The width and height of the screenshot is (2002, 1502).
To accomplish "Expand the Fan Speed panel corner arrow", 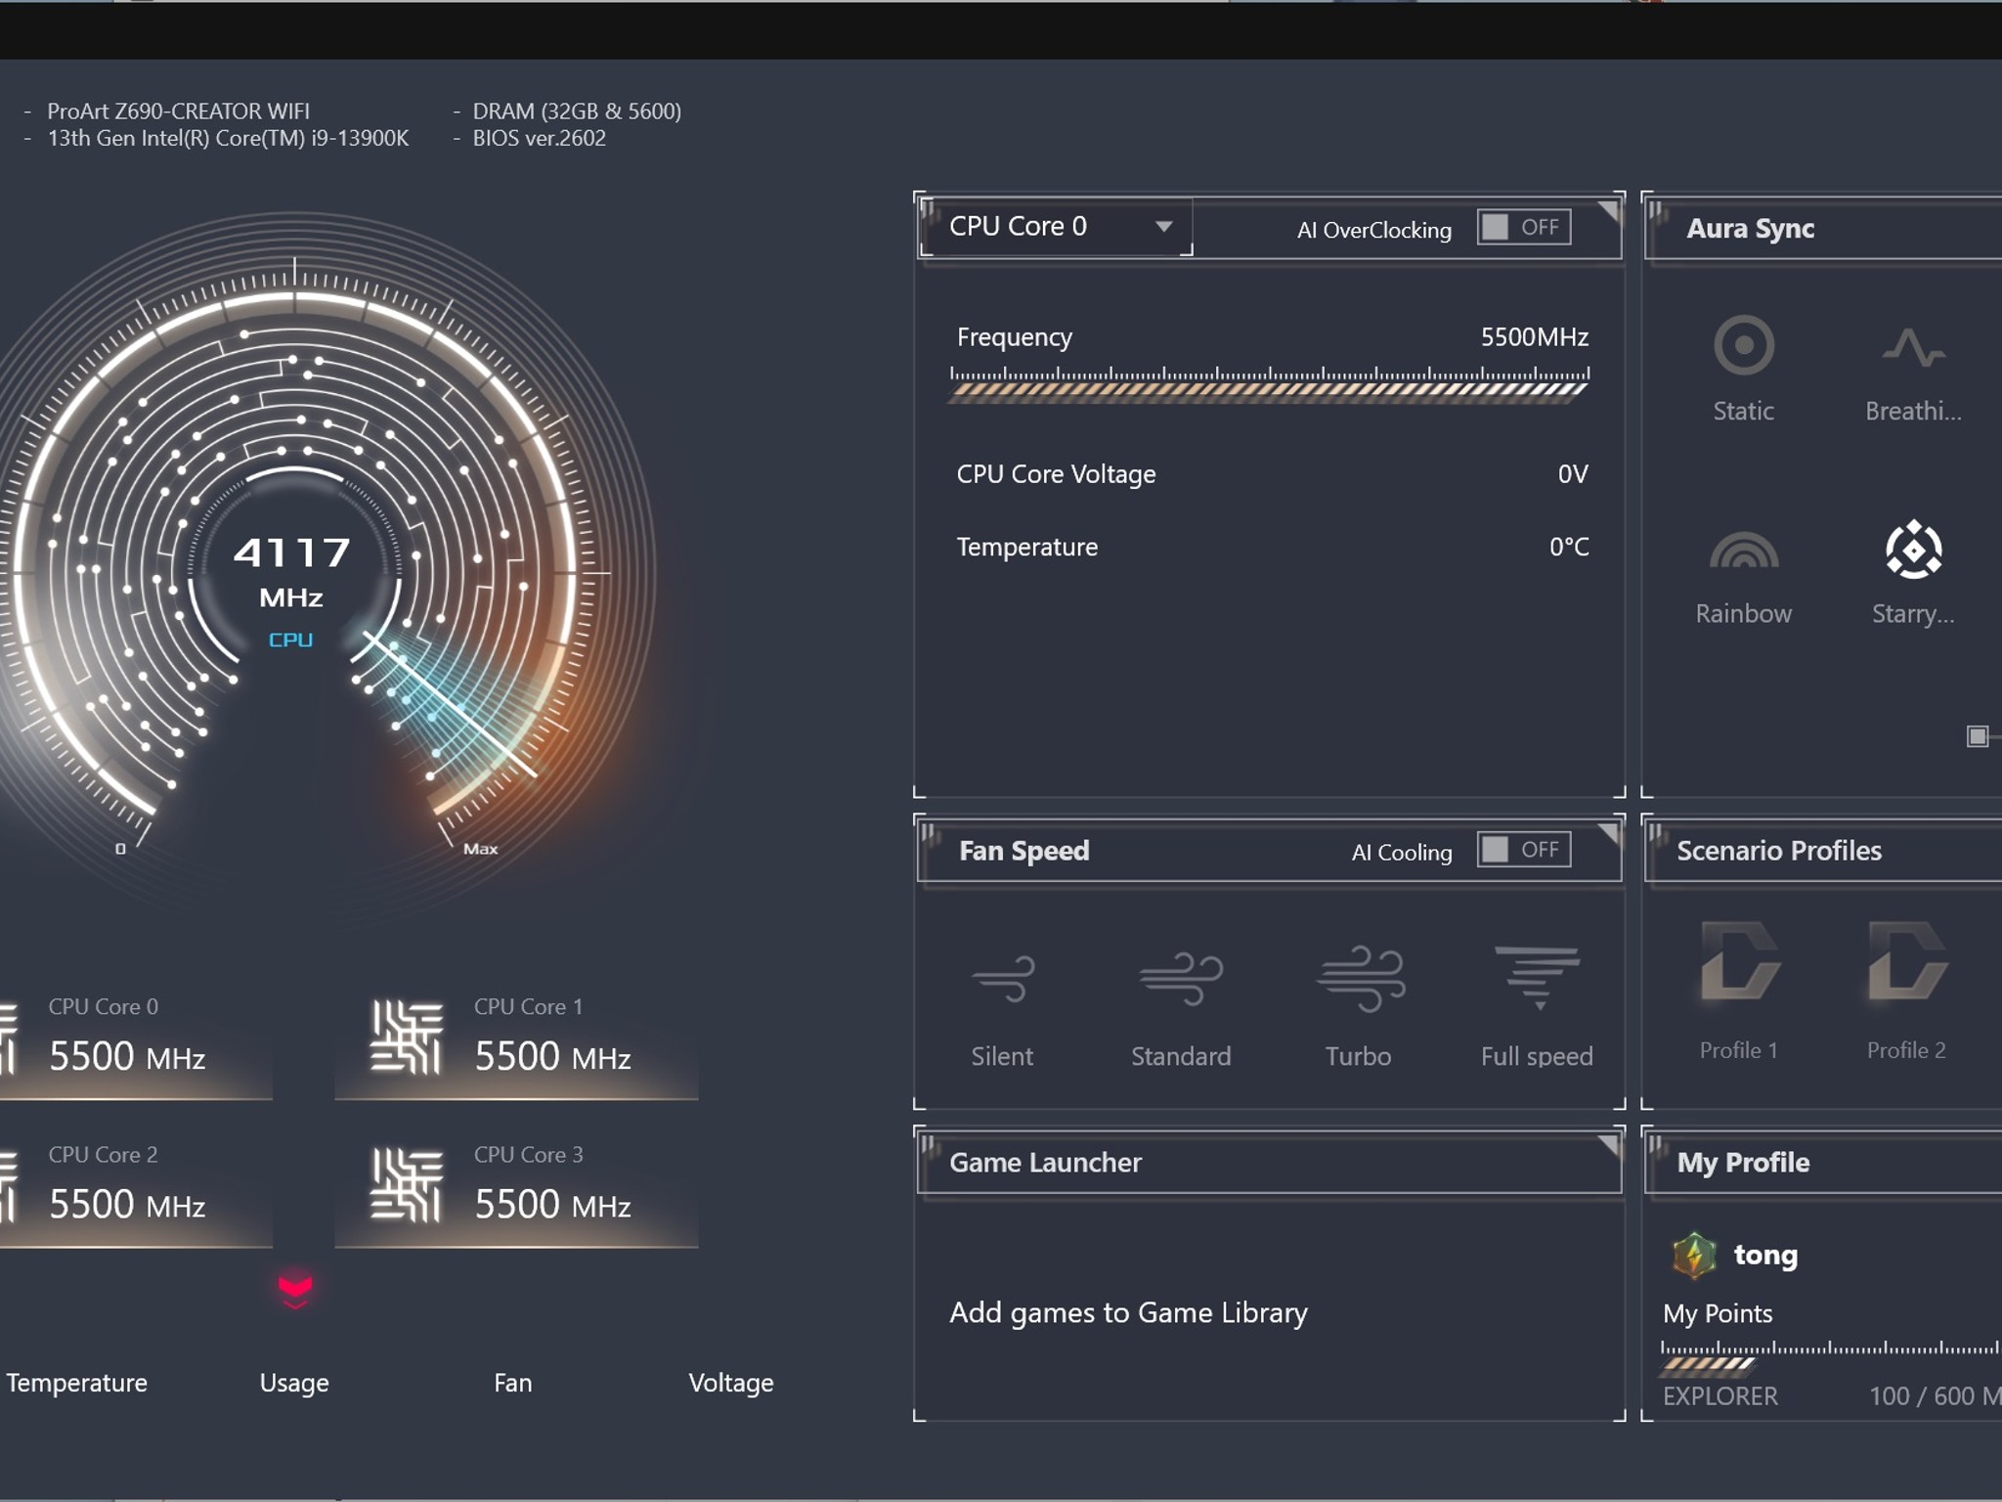I will click(1607, 833).
